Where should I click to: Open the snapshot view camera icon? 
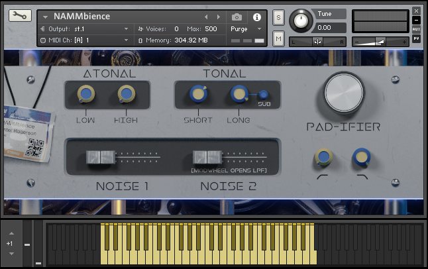click(x=237, y=17)
